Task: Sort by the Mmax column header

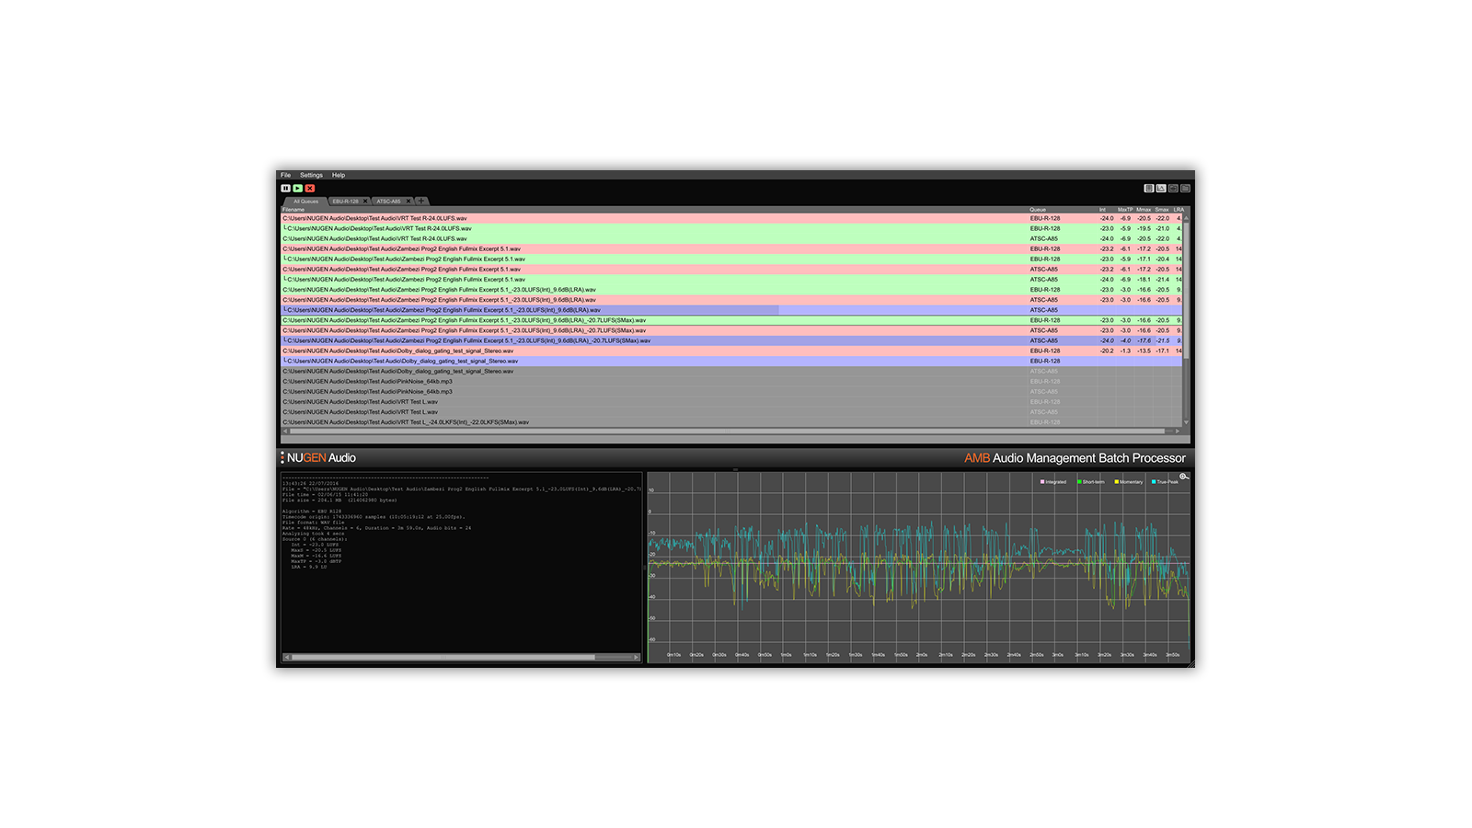Action: click(1144, 210)
